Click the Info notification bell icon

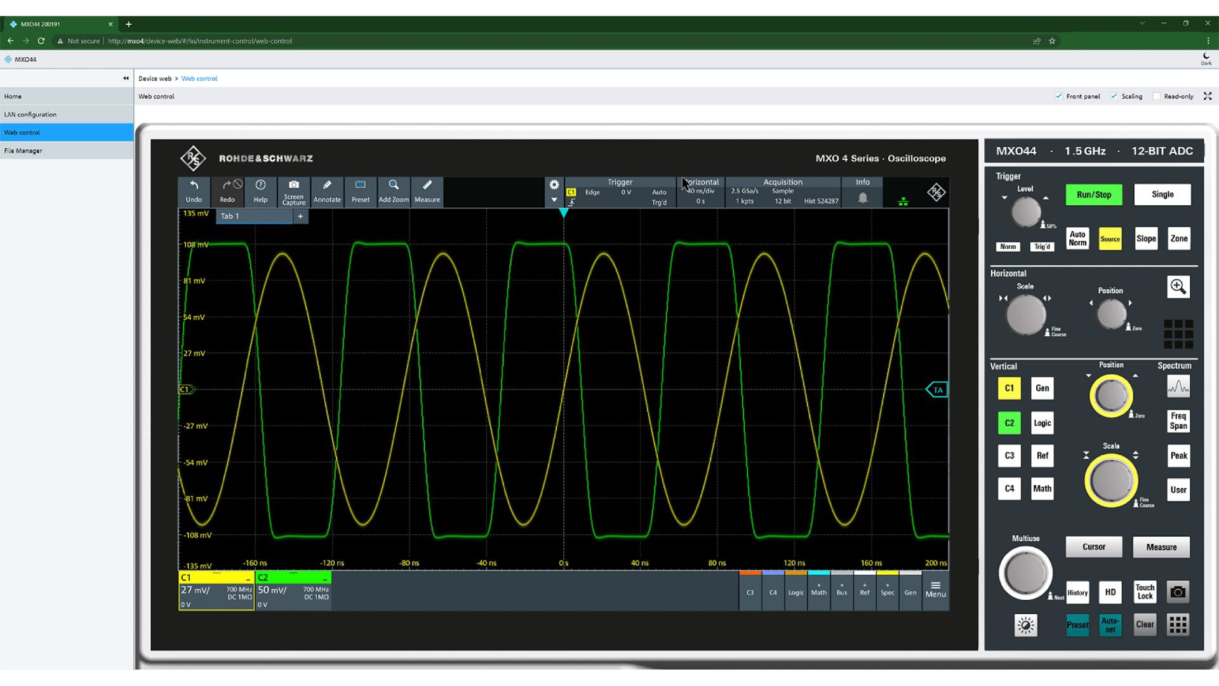coord(862,198)
